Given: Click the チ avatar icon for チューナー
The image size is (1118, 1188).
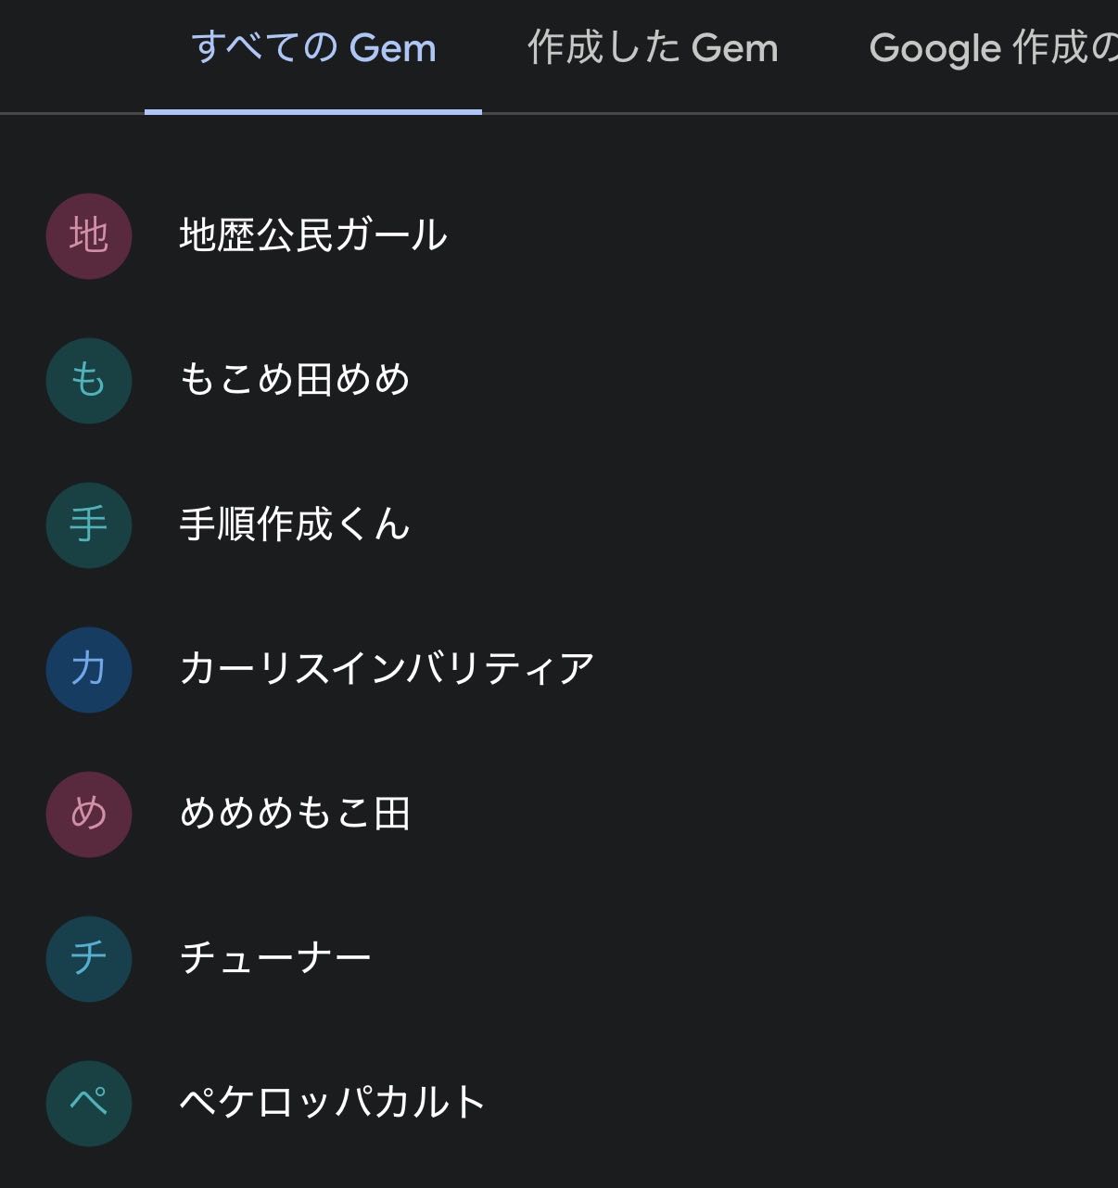Looking at the screenshot, I should click(x=89, y=958).
